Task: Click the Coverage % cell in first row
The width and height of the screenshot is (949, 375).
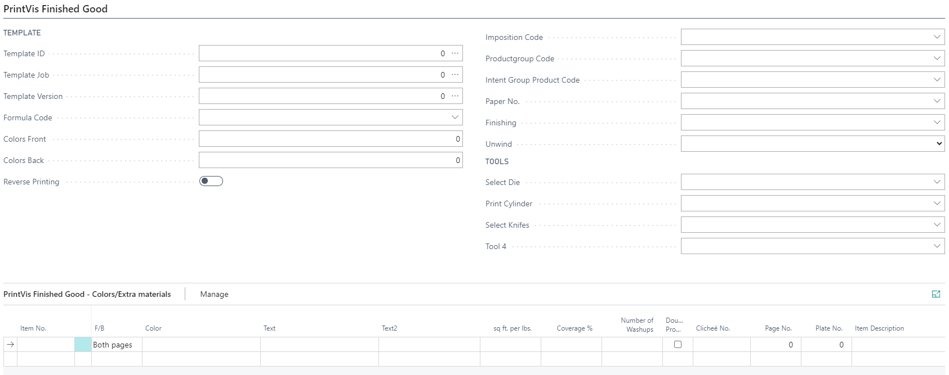Action: (571, 345)
